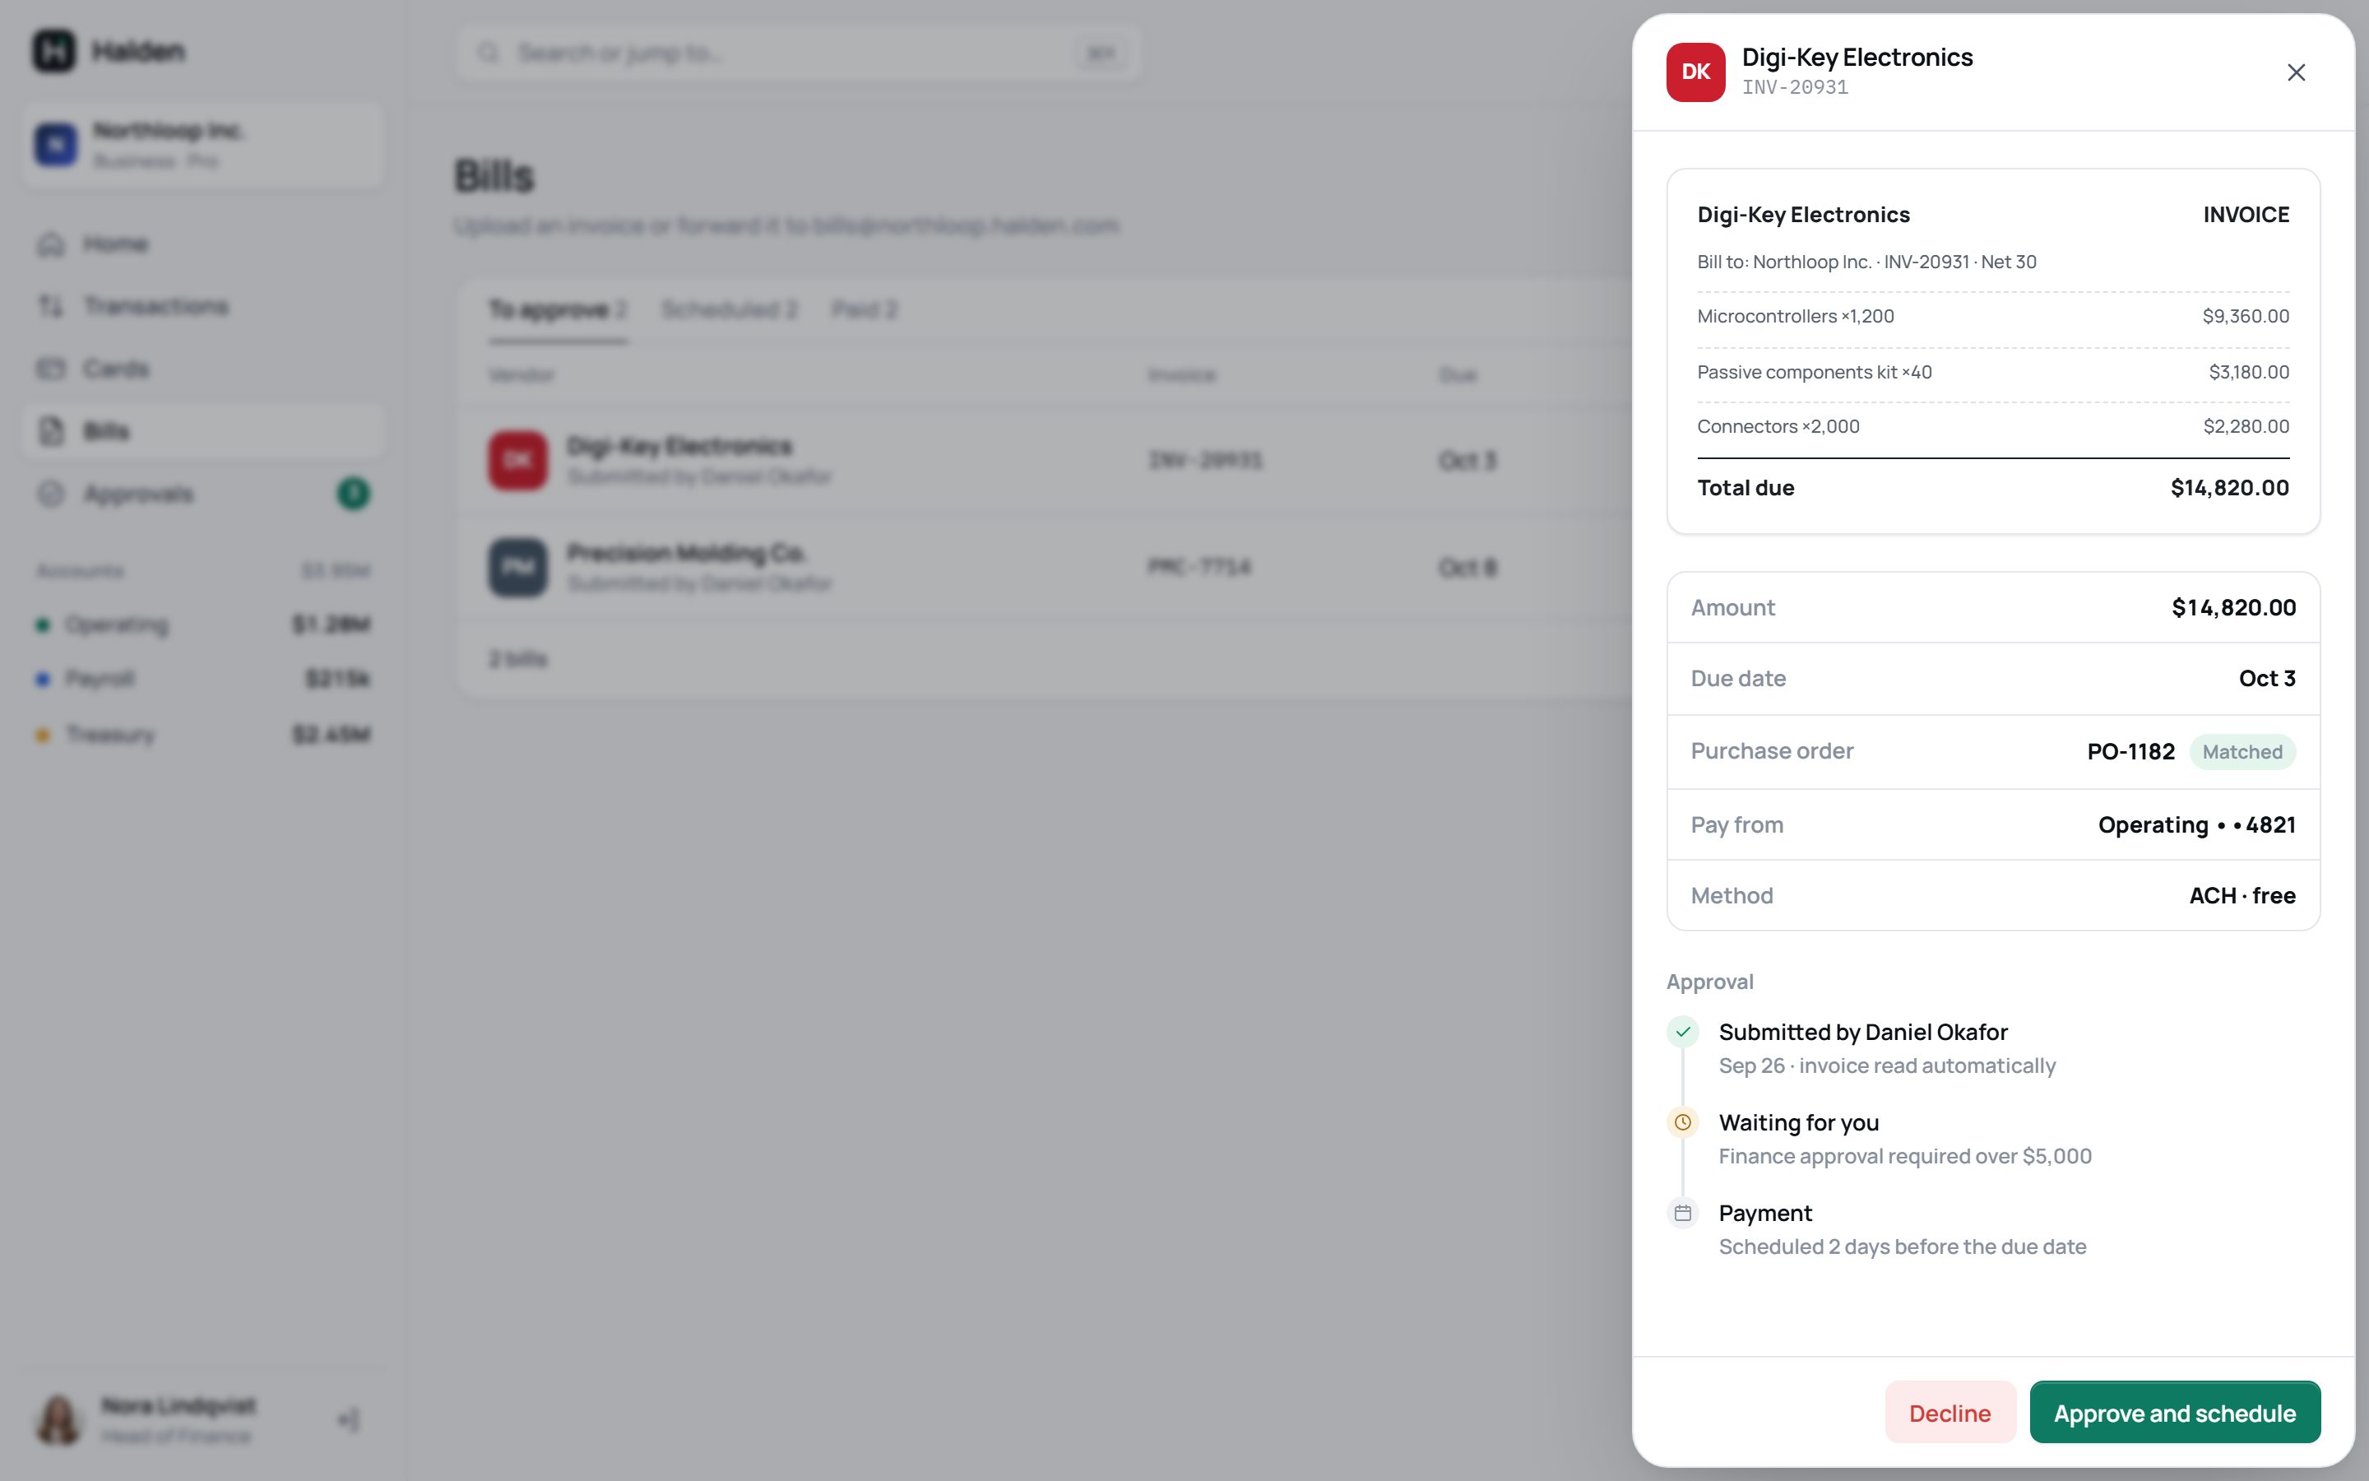
Task: Click the Operating ••4821 pay-from account
Action: click(2197, 824)
